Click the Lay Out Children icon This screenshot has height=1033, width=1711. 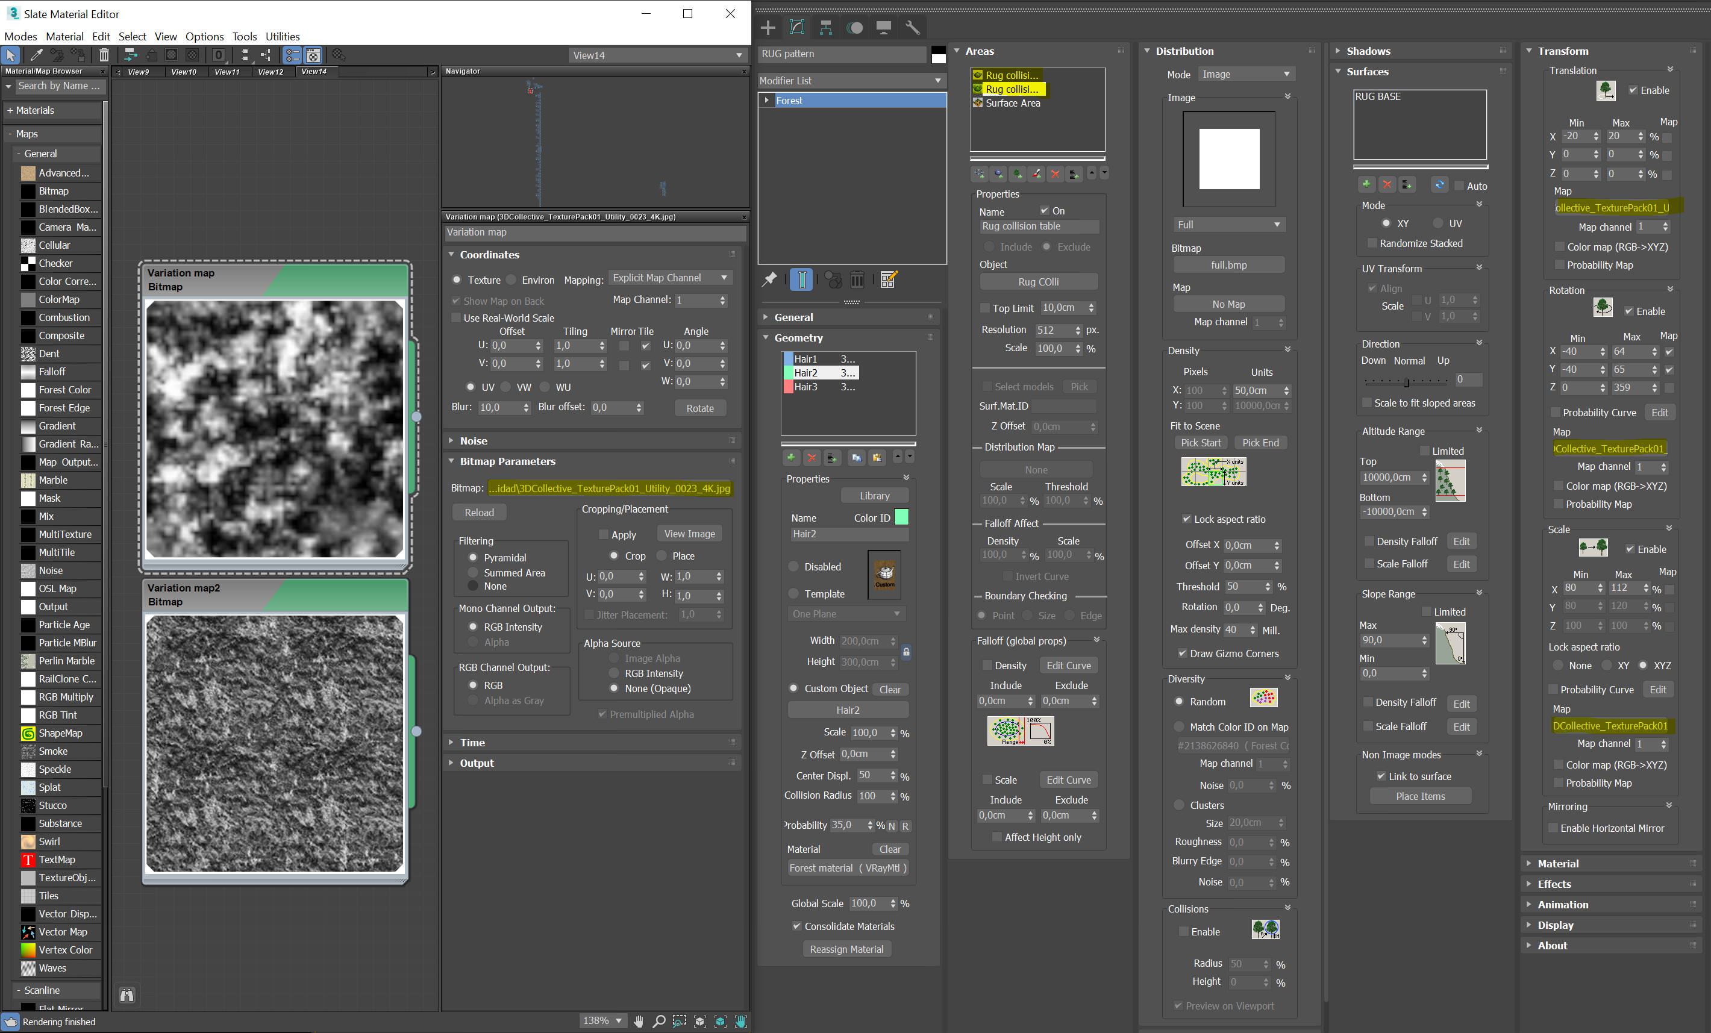(x=265, y=55)
